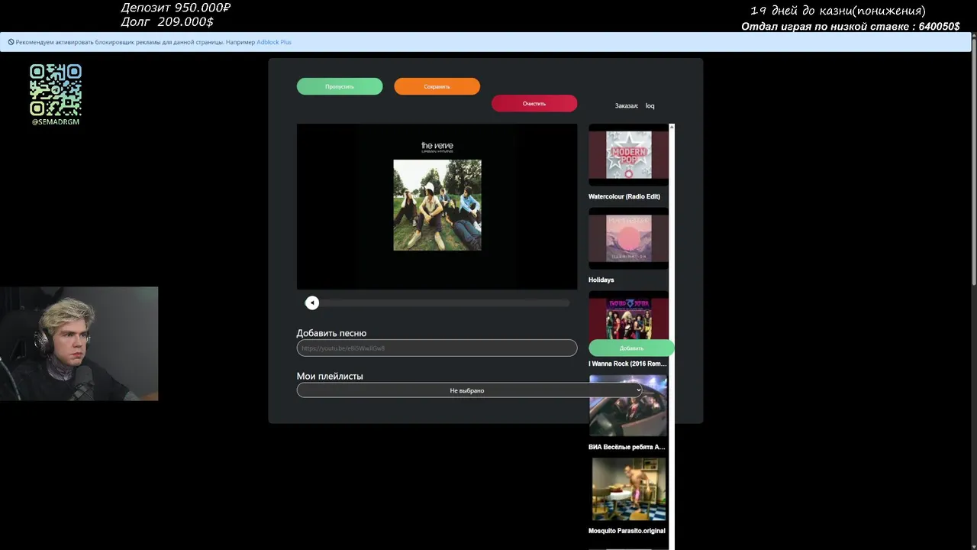Click The Verve album cover in player
The height and width of the screenshot is (550, 977).
tap(437, 205)
